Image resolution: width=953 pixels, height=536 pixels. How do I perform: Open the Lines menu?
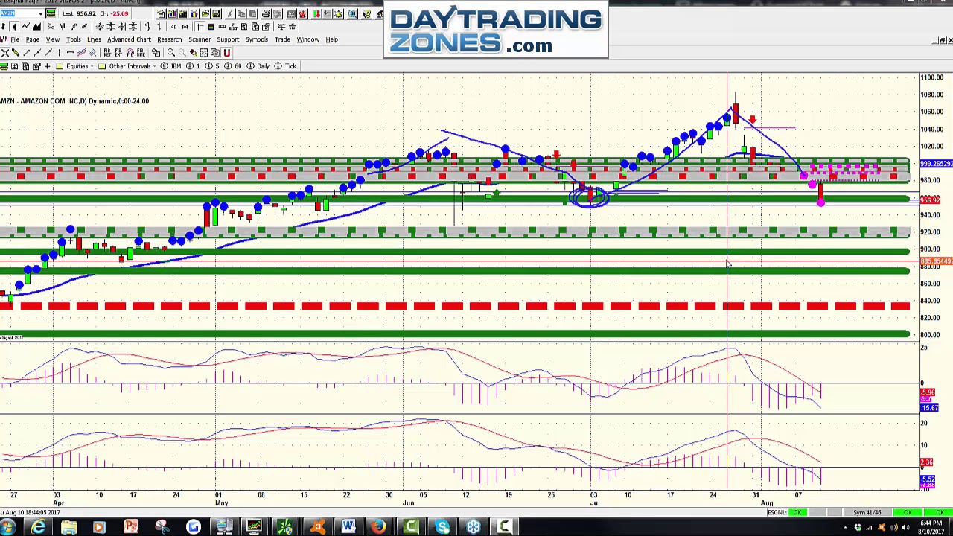pyautogui.click(x=94, y=39)
